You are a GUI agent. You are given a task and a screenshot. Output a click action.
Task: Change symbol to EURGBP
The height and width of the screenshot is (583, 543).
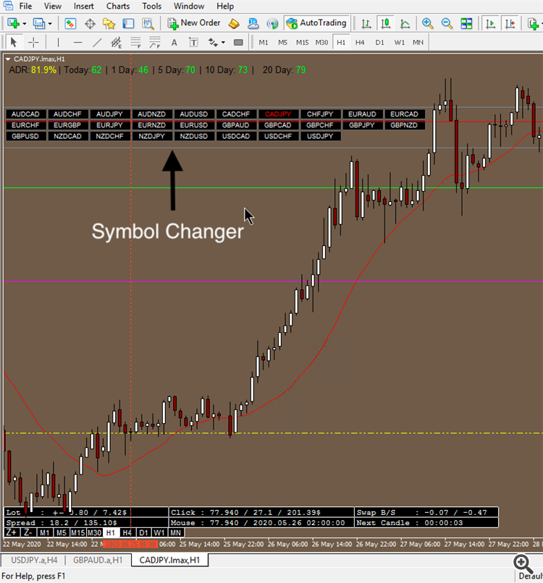click(x=67, y=125)
